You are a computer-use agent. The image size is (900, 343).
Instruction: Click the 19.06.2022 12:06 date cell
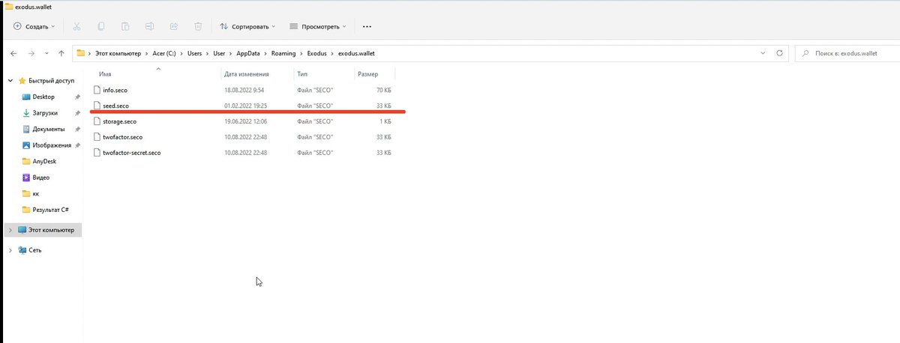[x=247, y=121]
